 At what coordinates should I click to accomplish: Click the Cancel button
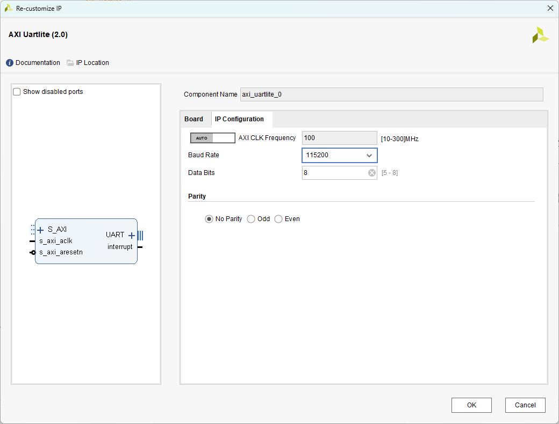point(525,405)
